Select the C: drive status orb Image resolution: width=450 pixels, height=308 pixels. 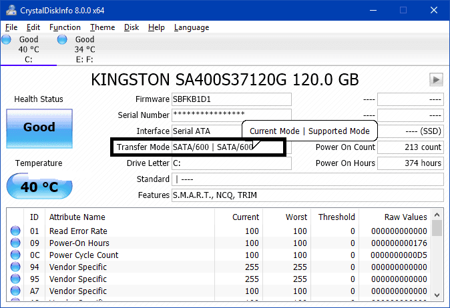pyautogui.click(x=6, y=39)
